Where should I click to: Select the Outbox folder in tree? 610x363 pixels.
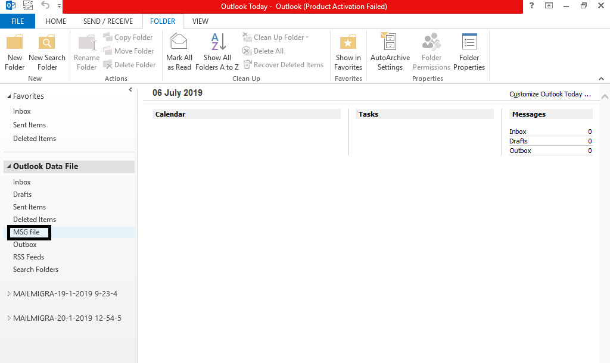(25, 245)
